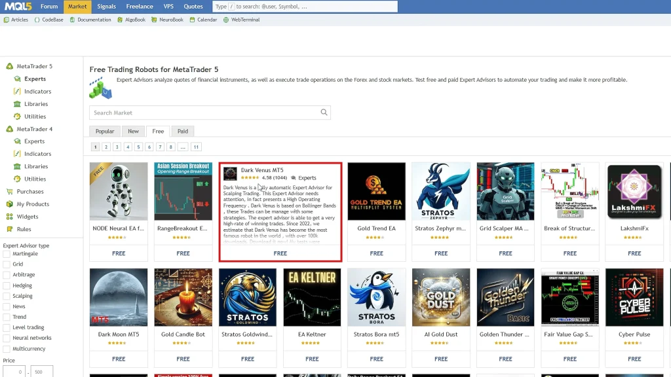Click the Calendar icon in the toolbar
The image size is (671, 377).
tap(192, 20)
